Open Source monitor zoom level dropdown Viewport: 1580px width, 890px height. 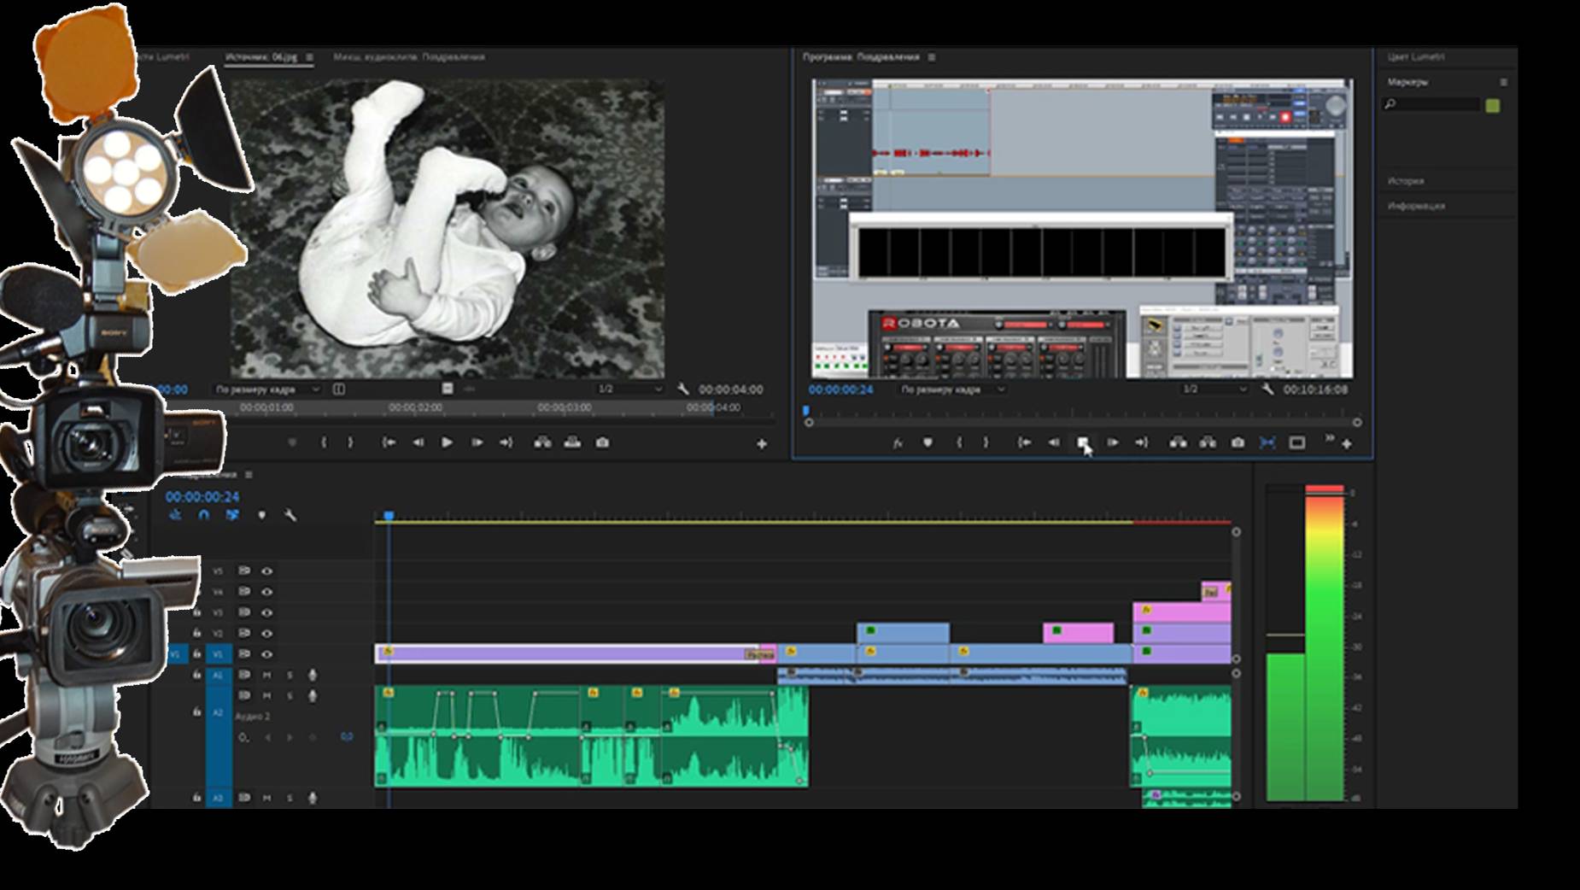[267, 389]
